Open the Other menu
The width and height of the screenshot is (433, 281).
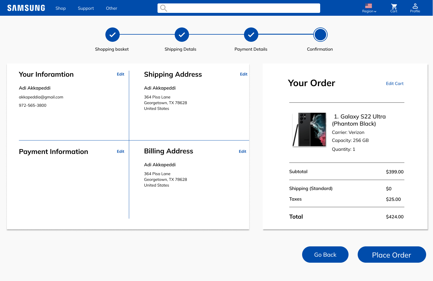(112, 8)
